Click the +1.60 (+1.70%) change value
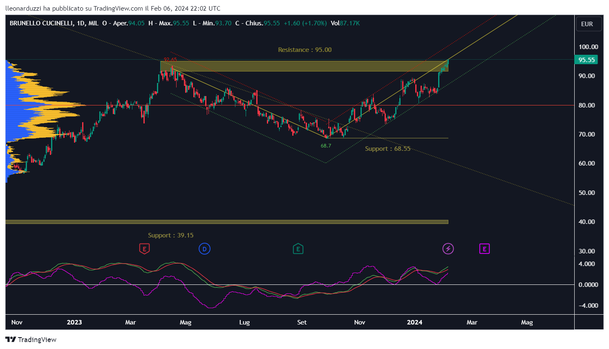 click(x=305, y=23)
